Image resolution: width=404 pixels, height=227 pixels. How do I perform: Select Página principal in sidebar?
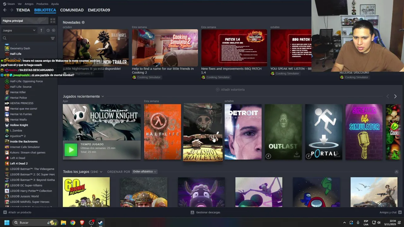25,21
